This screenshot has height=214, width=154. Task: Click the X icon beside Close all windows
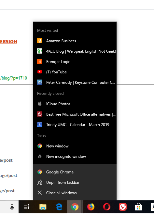pyautogui.click(x=40, y=193)
